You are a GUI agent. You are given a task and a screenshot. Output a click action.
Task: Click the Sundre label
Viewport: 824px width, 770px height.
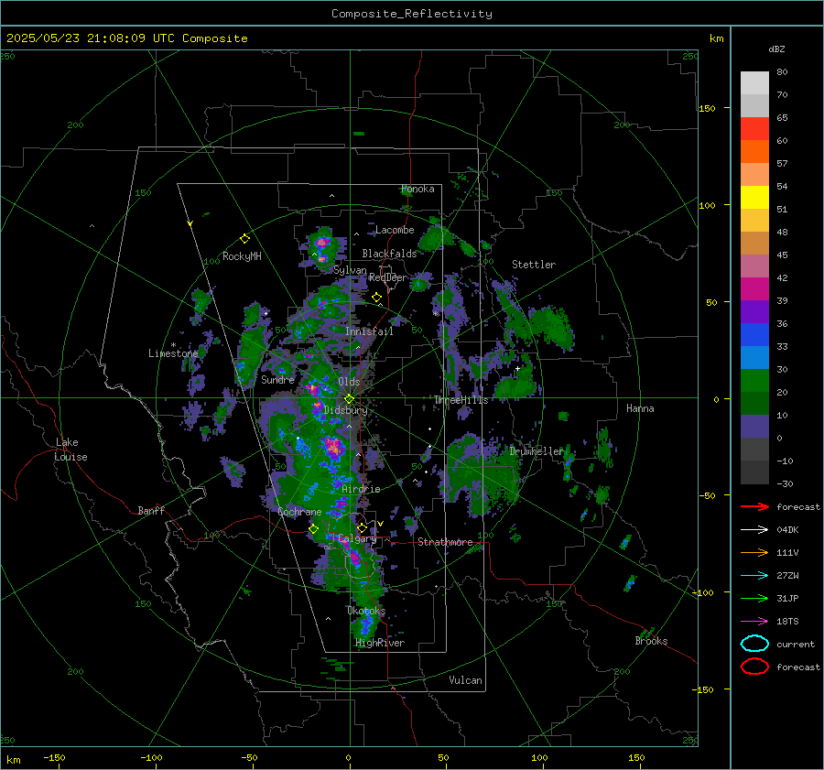point(277,379)
